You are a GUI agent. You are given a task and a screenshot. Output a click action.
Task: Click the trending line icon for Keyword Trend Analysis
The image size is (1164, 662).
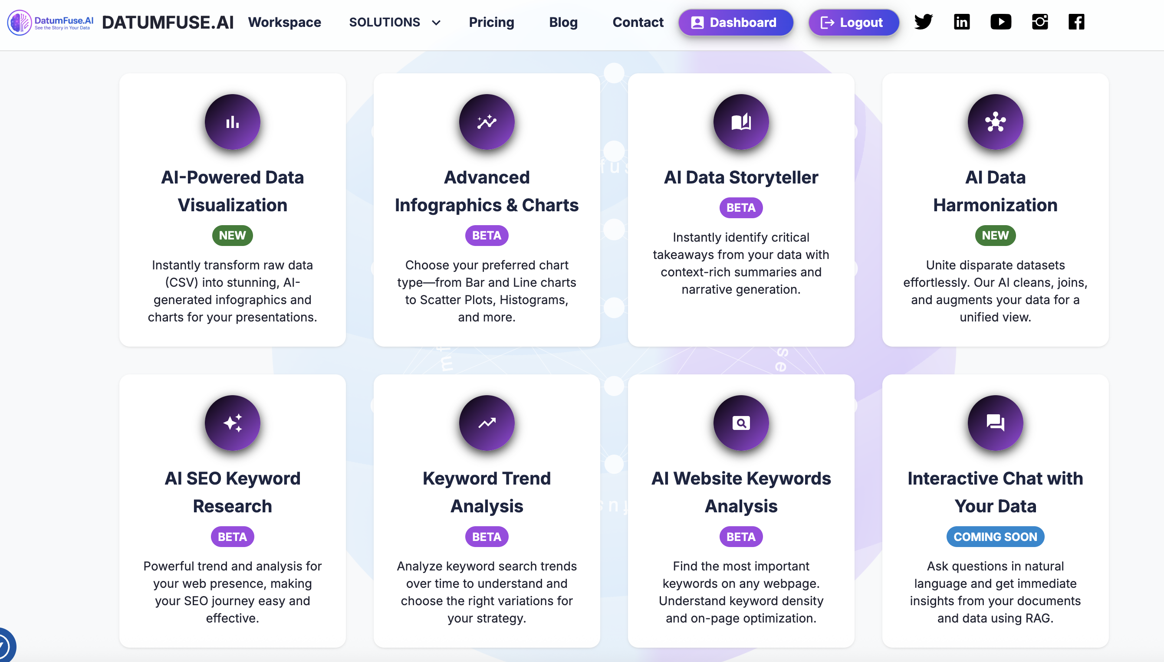tap(487, 423)
